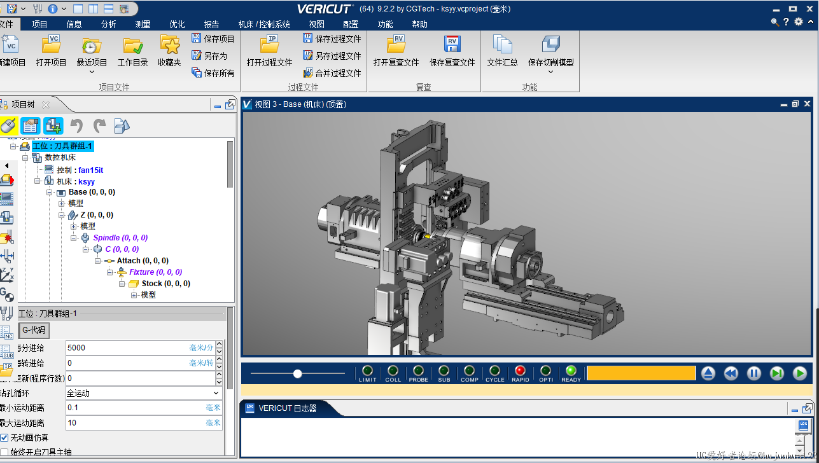Click the 收藏夹 favorites star icon
The width and height of the screenshot is (819, 463).
point(170,45)
